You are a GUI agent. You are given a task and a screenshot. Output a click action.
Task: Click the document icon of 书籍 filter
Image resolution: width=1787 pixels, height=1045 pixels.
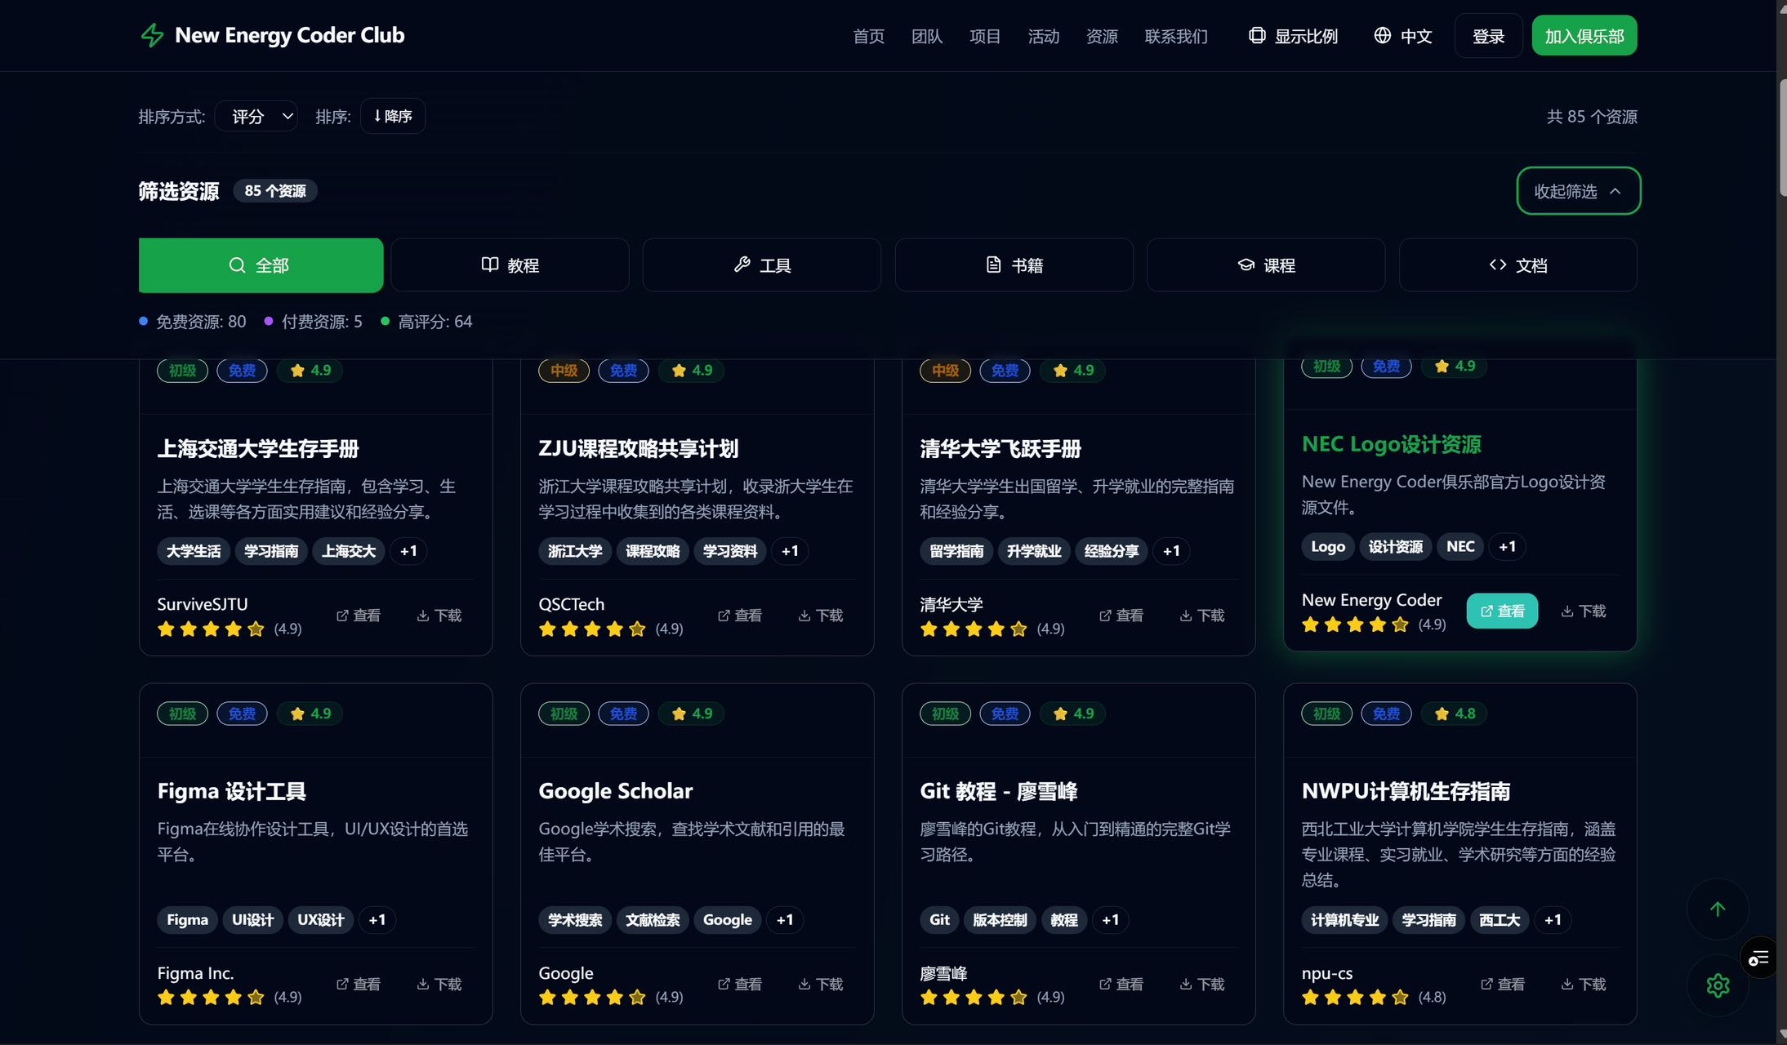click(x=993, y=265)
